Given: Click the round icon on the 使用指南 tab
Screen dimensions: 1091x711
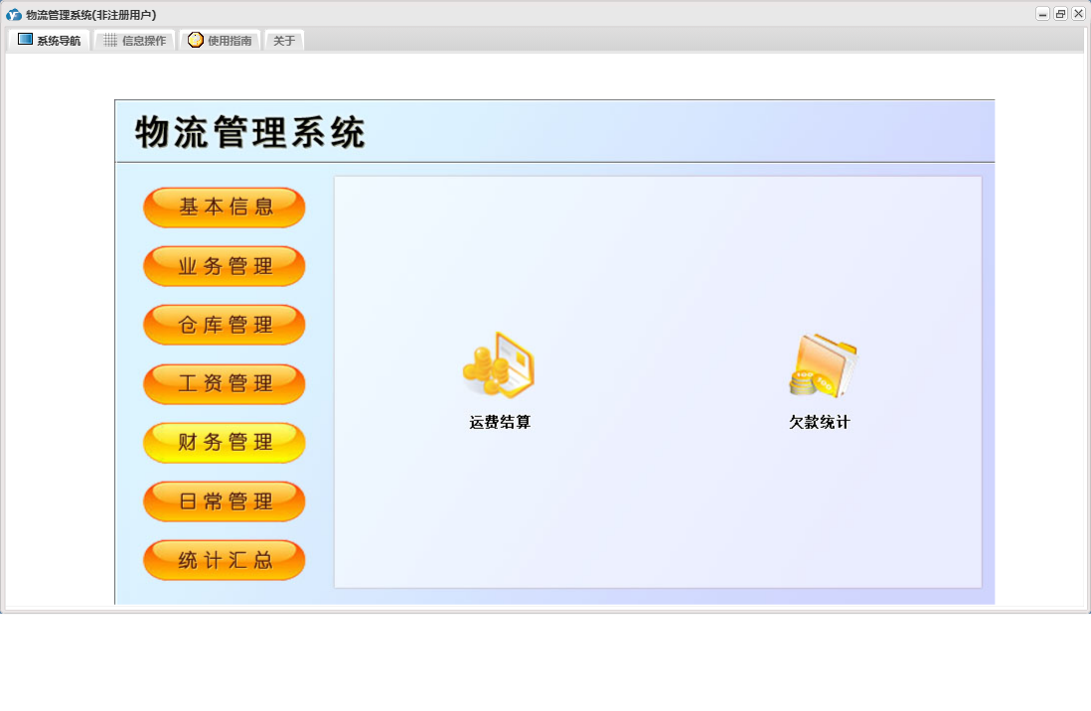Looking at the screenshot, I should click(196, 41).
